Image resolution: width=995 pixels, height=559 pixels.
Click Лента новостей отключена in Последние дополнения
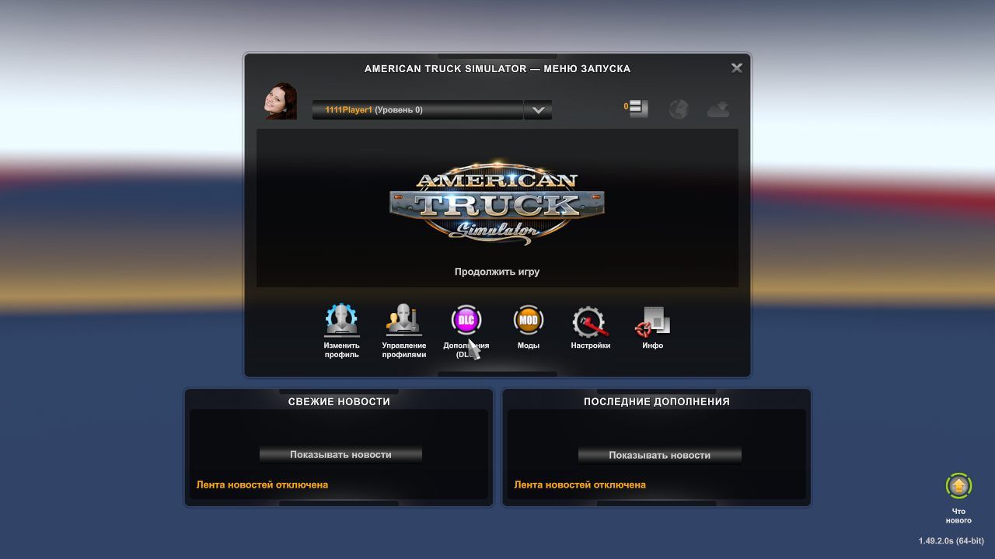coord(580,484)
